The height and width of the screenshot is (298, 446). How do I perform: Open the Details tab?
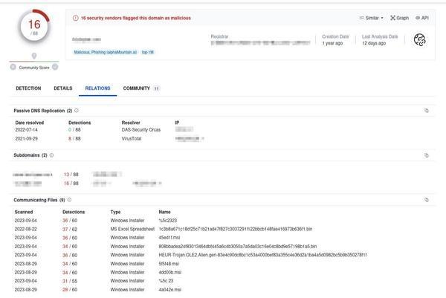tap(63, 88)
